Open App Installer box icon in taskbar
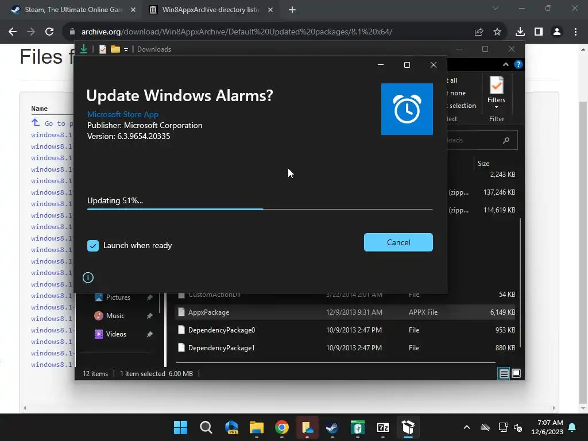Viewport: 588px width, 441px height. [408, 427]
